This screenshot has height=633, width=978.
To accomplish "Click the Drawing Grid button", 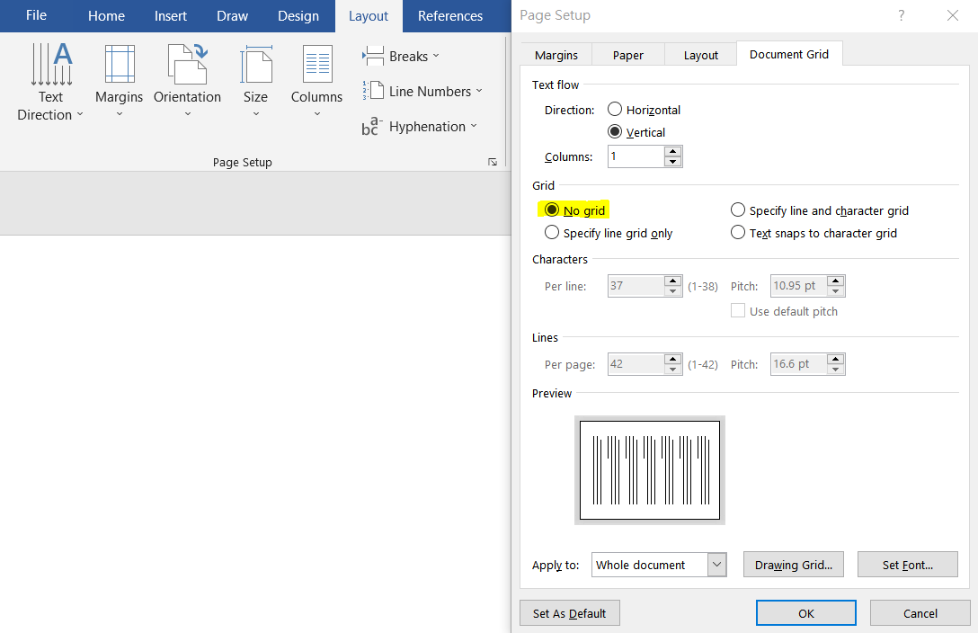I will (x=793, y=565).
